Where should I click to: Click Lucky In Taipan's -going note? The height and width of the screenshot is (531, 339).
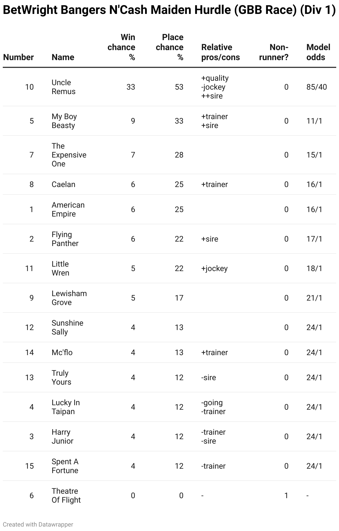click(x=212, y=403)
